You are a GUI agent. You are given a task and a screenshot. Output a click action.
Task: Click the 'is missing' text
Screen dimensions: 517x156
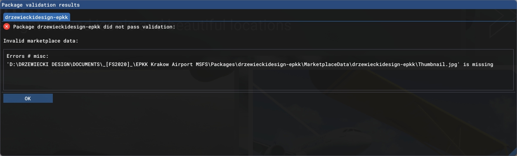coord(479,64)
